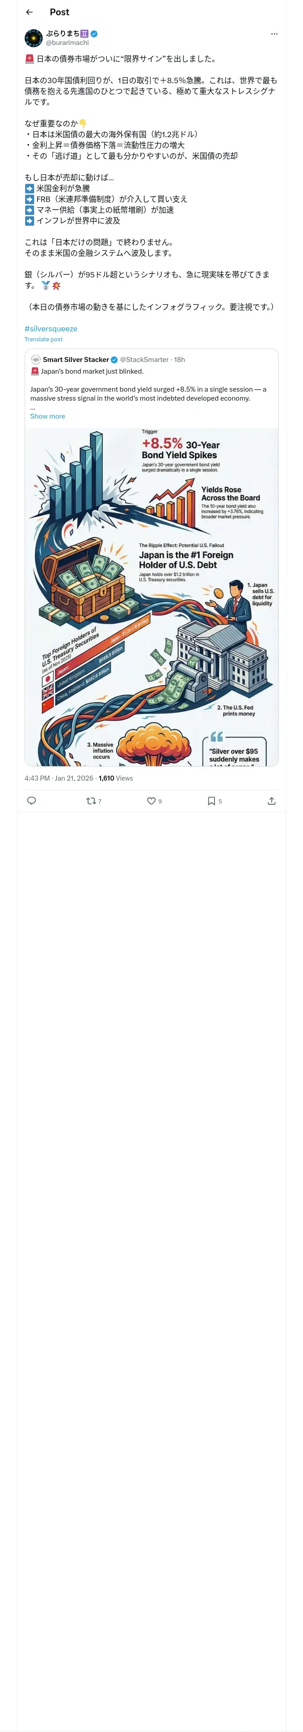The height and width of the screenshot is (1732, 303).
Task: Click Translate post
Action: pos(44,339)
